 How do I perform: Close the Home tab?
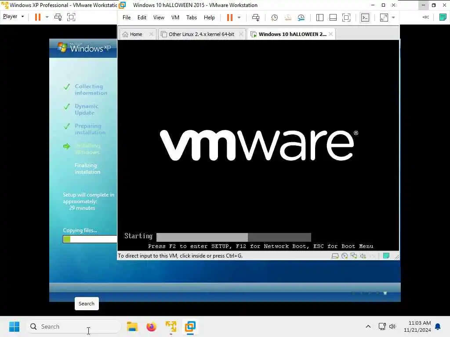click(151, 34)
